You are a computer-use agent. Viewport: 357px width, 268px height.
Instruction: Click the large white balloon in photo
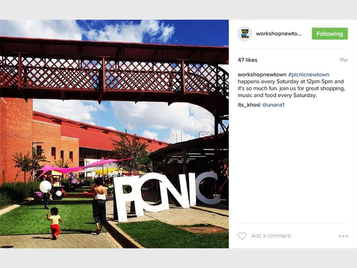(46, 187)
